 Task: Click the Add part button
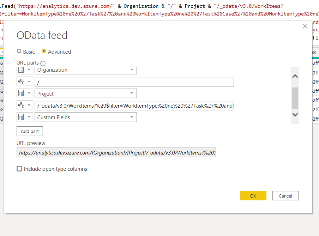click(x=30, y=132)
